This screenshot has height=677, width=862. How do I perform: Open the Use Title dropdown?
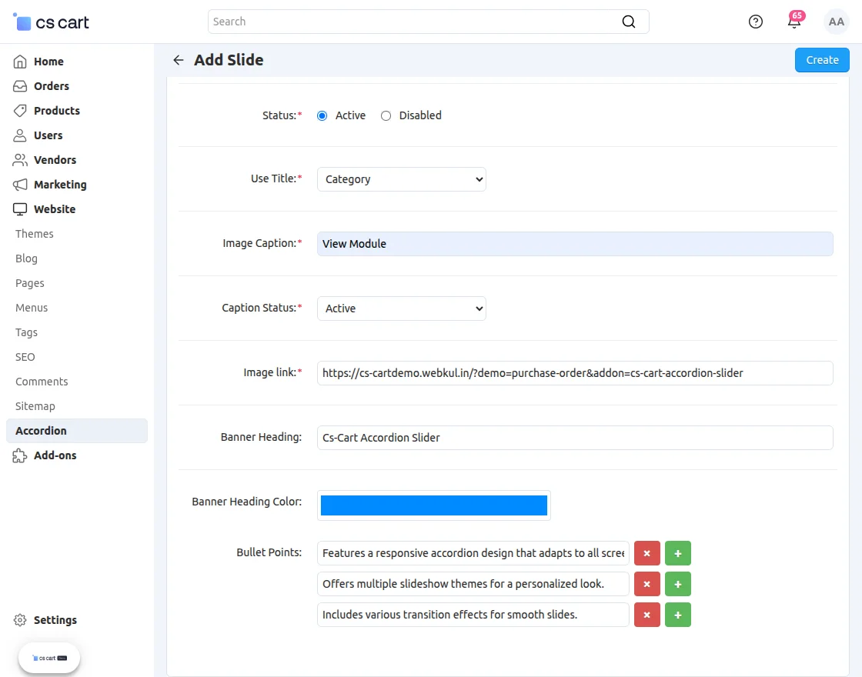tap(401, 178)
